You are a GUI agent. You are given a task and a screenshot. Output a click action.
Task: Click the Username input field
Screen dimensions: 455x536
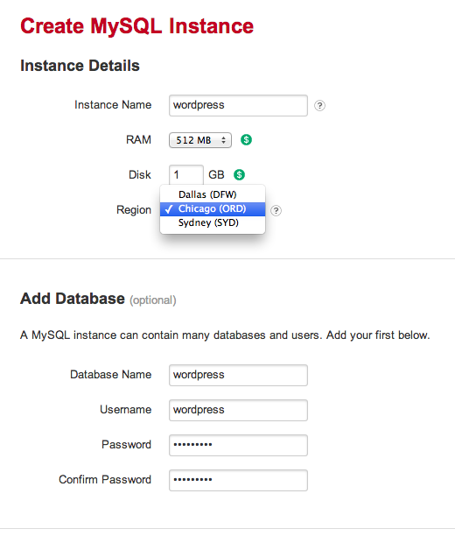click(x=238, y=410)
